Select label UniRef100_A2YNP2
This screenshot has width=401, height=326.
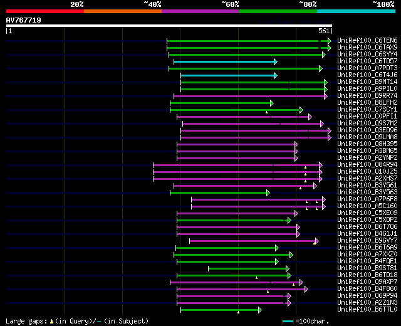(367, 157)
